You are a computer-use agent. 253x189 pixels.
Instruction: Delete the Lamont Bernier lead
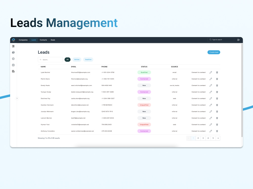(x=217, y=118)
